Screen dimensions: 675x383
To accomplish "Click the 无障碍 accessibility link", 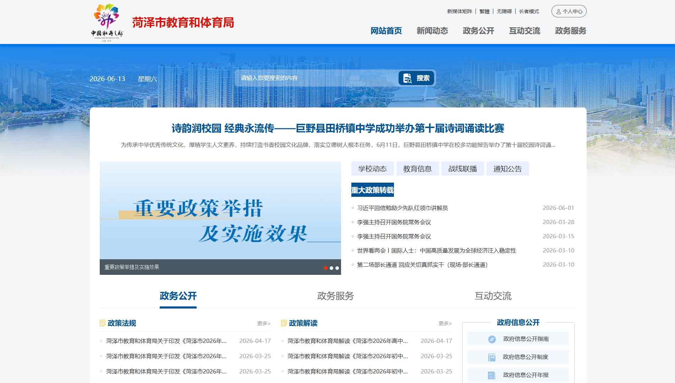I will 504,11.
